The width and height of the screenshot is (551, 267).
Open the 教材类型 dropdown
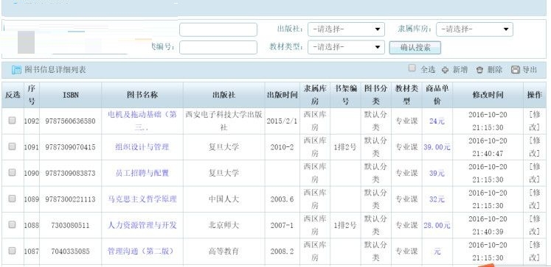click(346, 47)
